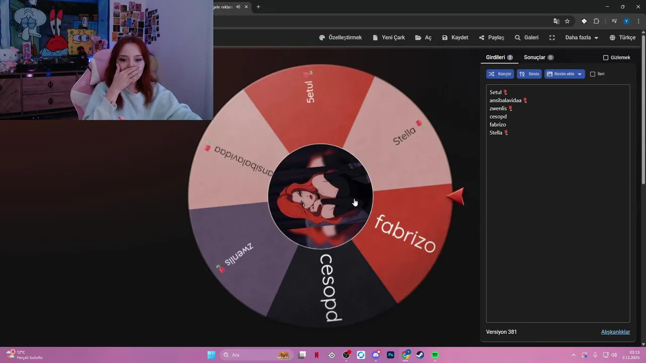Click the ansibalavidaa entry line

[x=508, y=100]
